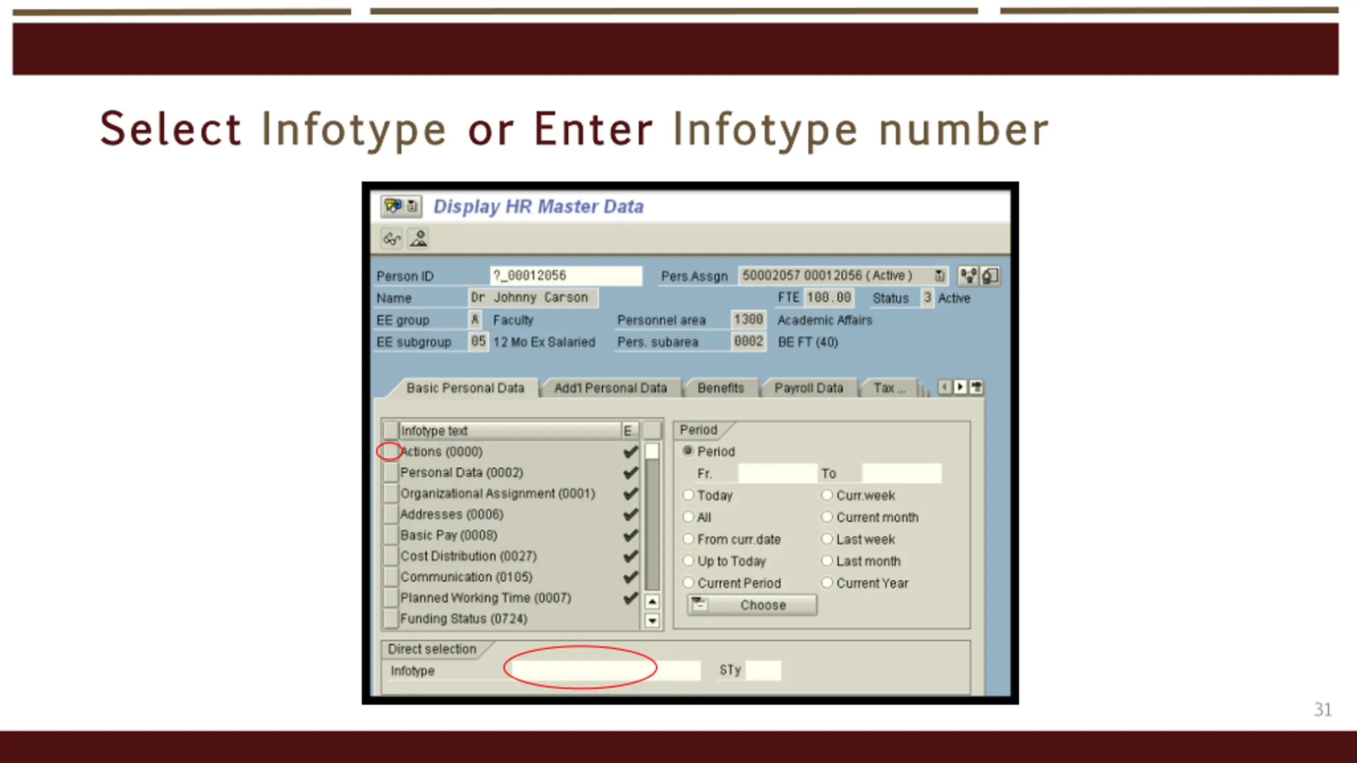1357x763 pixels.
Task: Switch to the Payroll Data tab
Action: 808,388
